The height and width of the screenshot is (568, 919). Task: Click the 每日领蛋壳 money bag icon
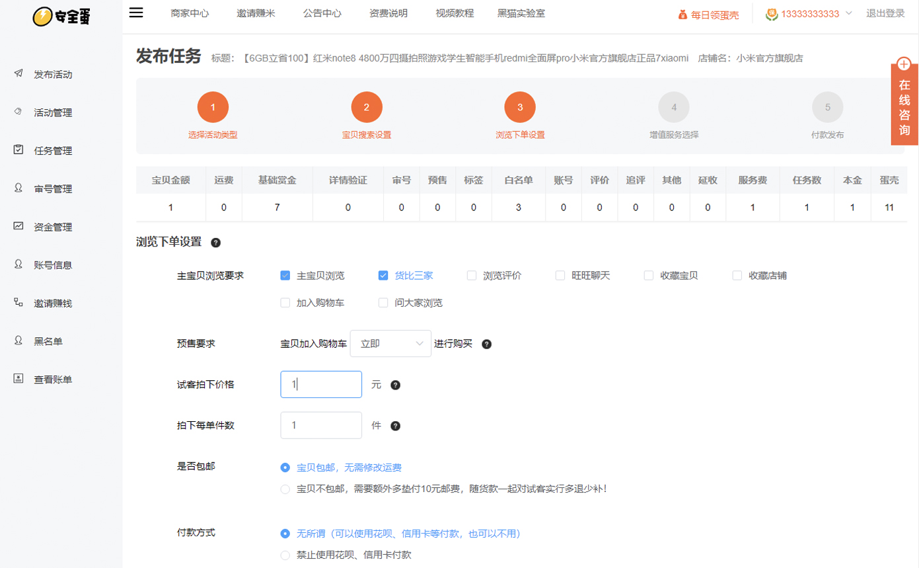tap(683, 15)
